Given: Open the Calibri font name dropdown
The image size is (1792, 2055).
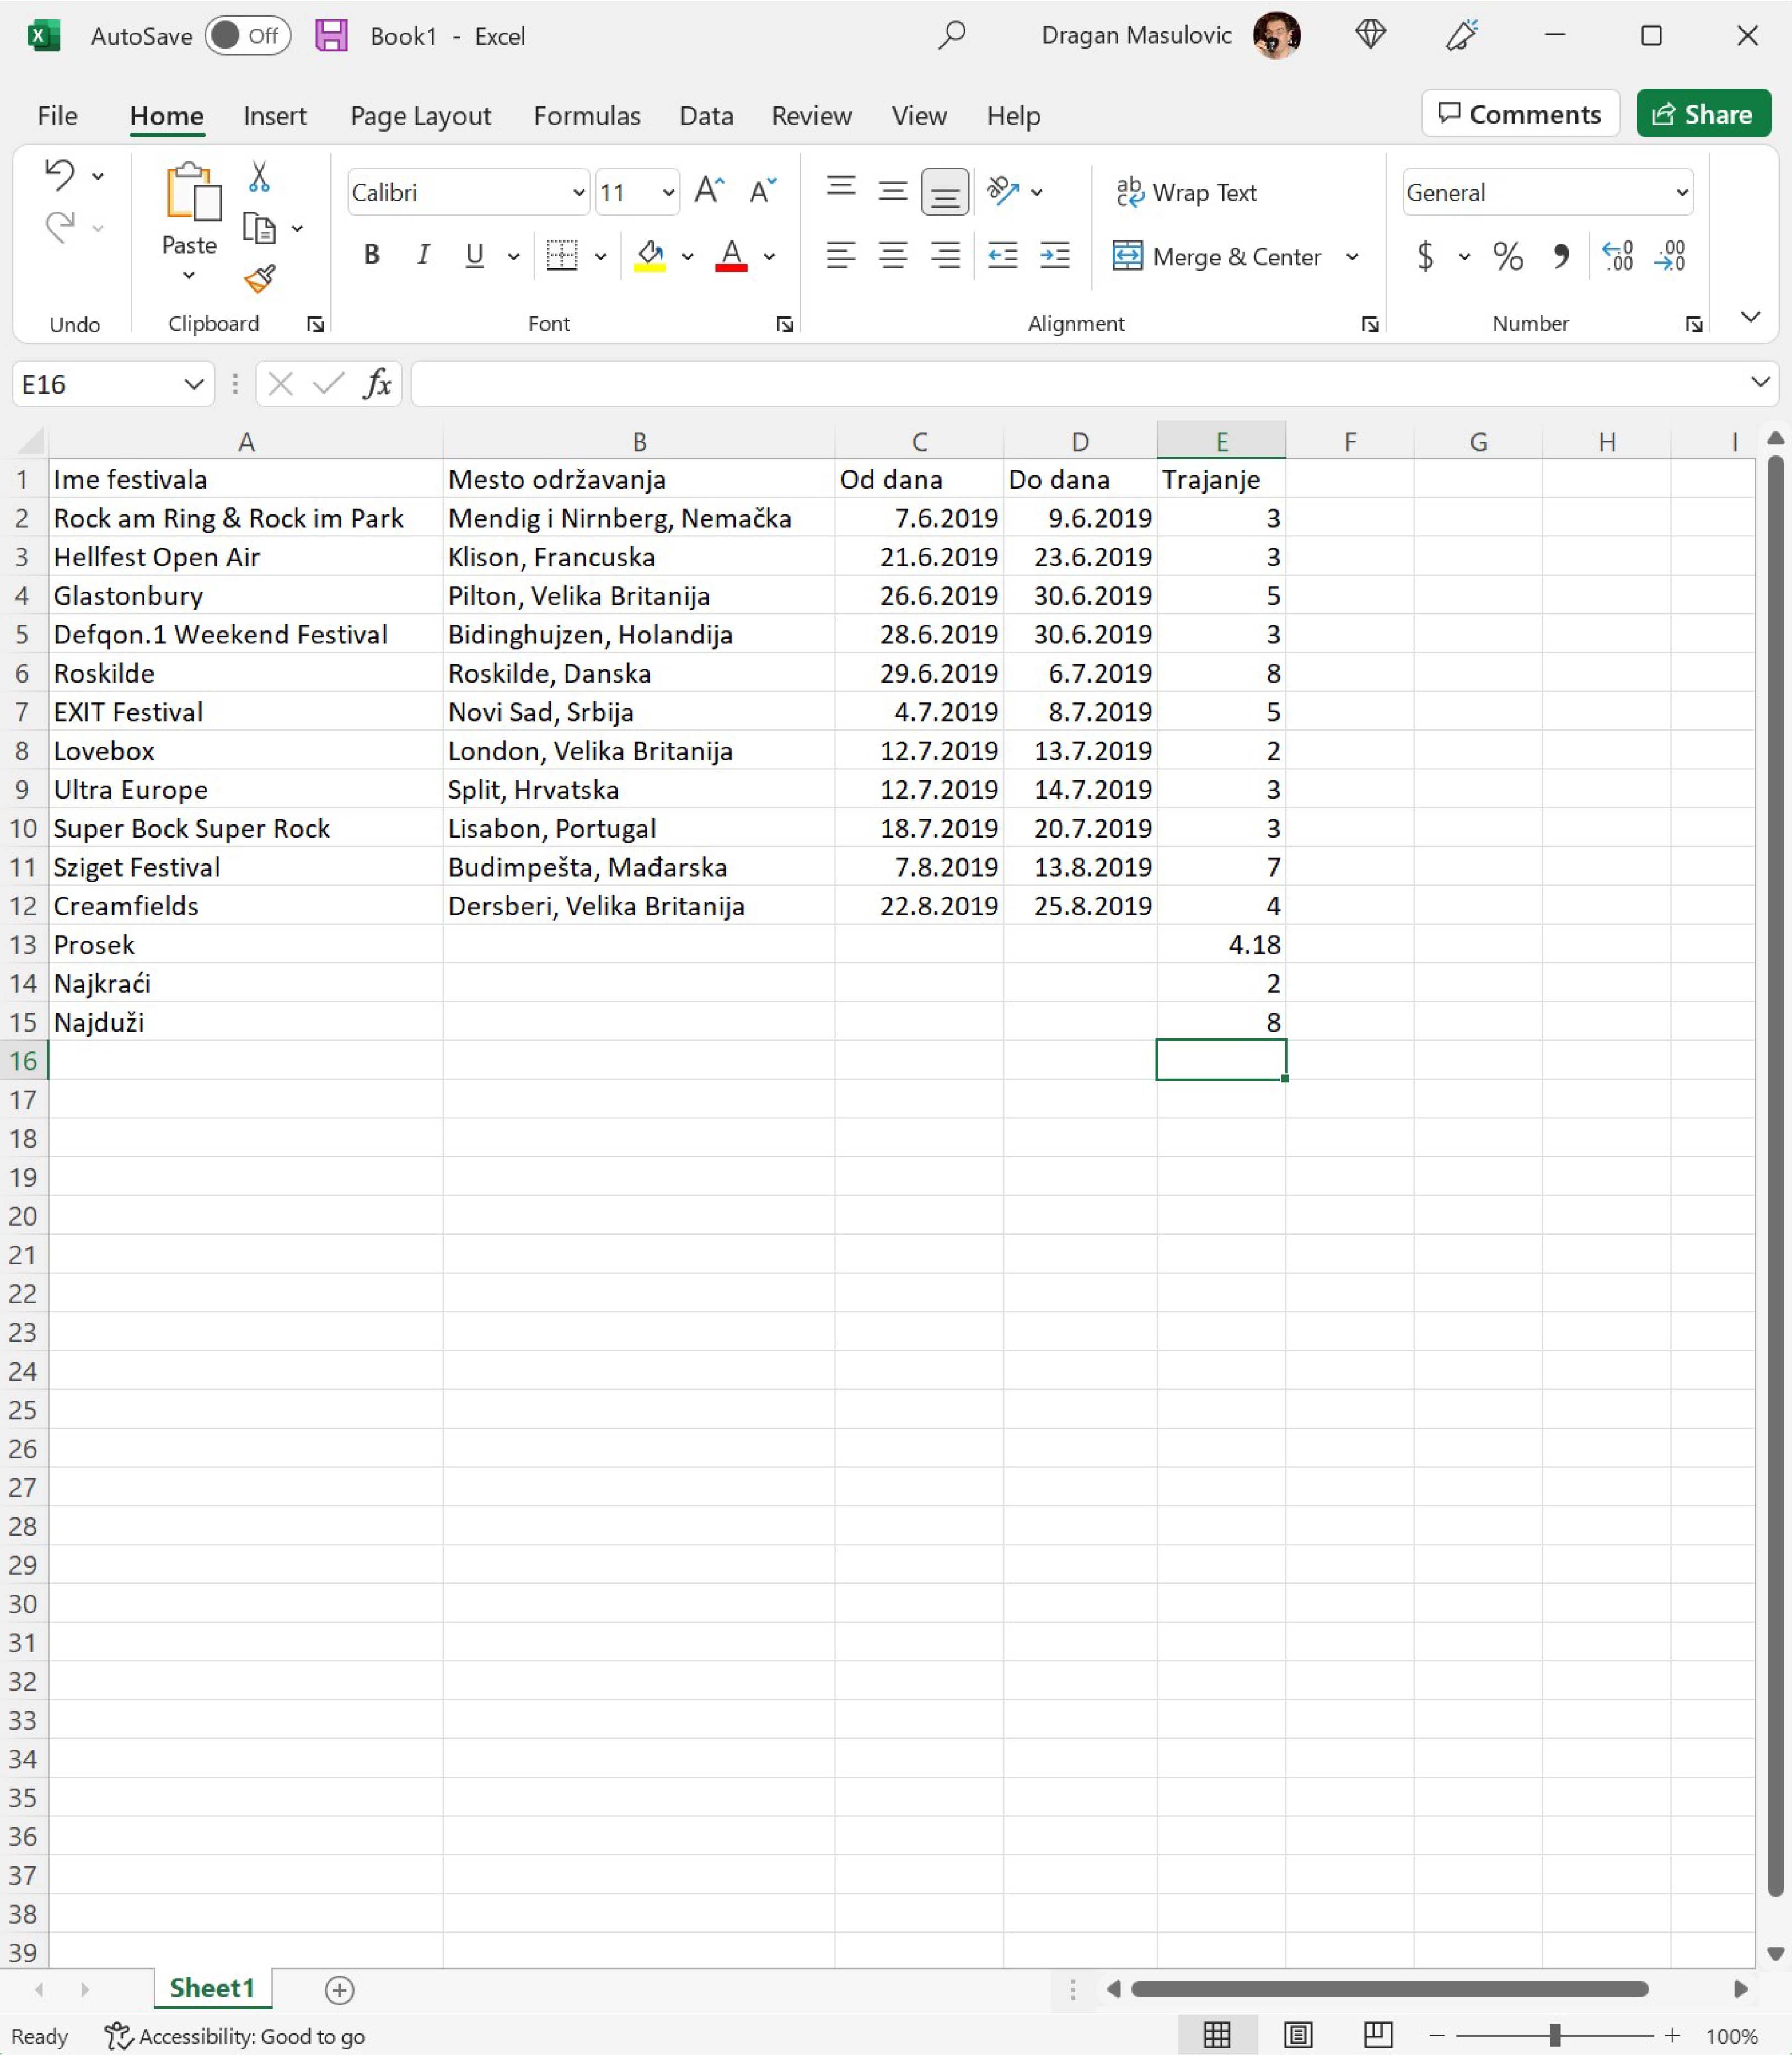Looking at the screenshot, I should [578, 192].
